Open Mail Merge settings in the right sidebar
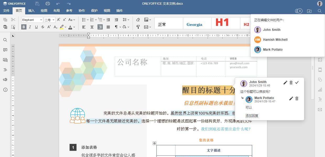 320,109
